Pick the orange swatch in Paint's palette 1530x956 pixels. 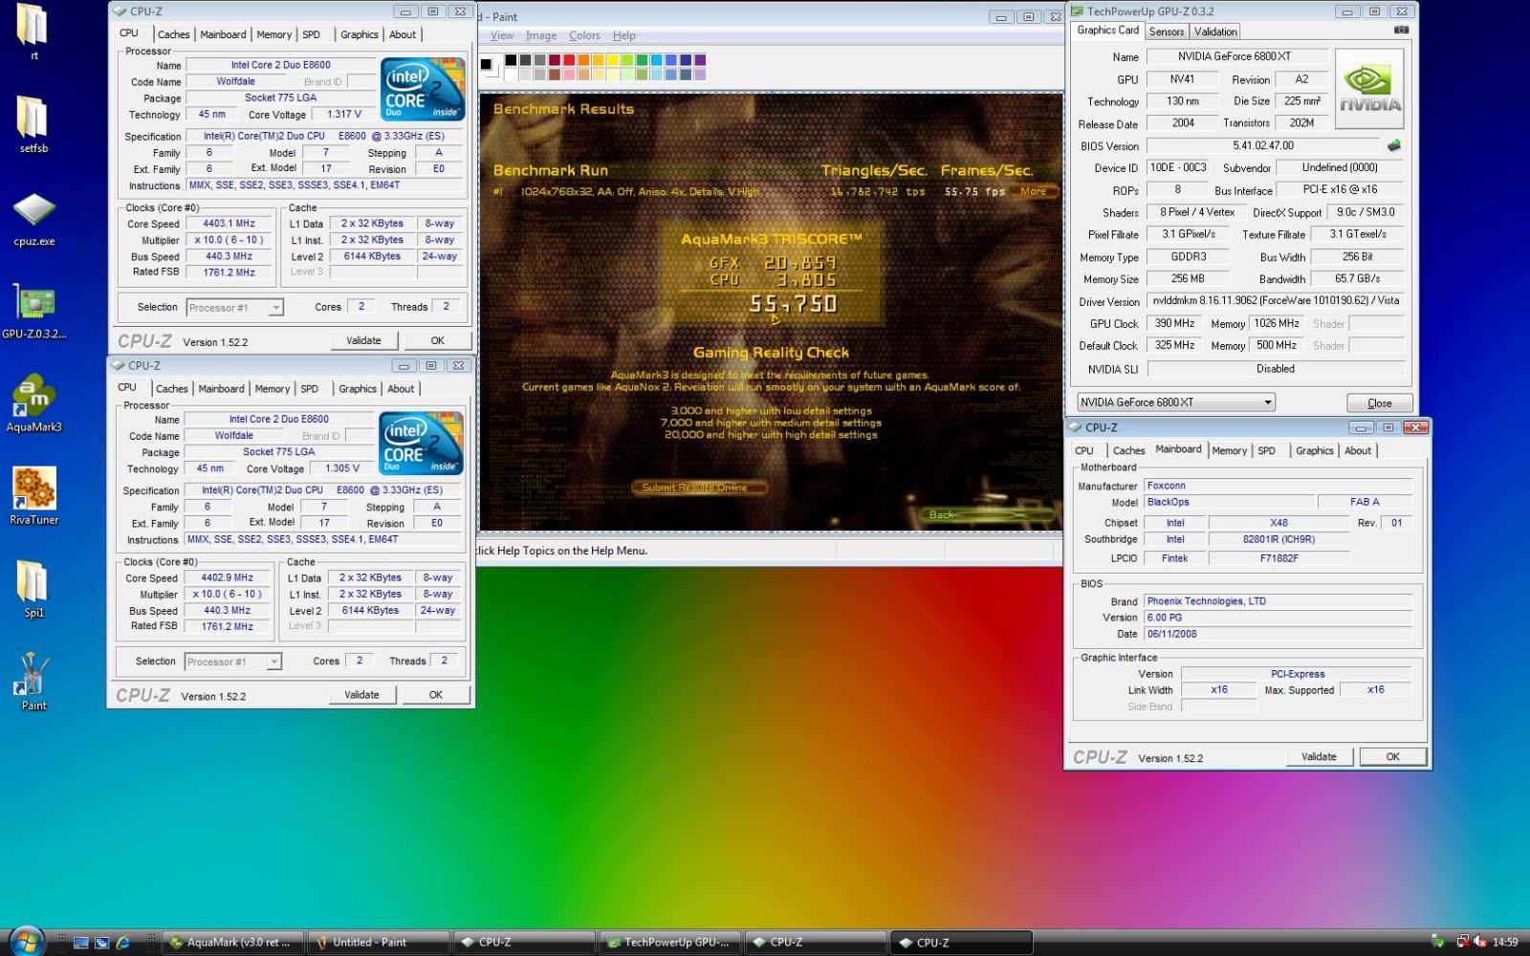583,60
